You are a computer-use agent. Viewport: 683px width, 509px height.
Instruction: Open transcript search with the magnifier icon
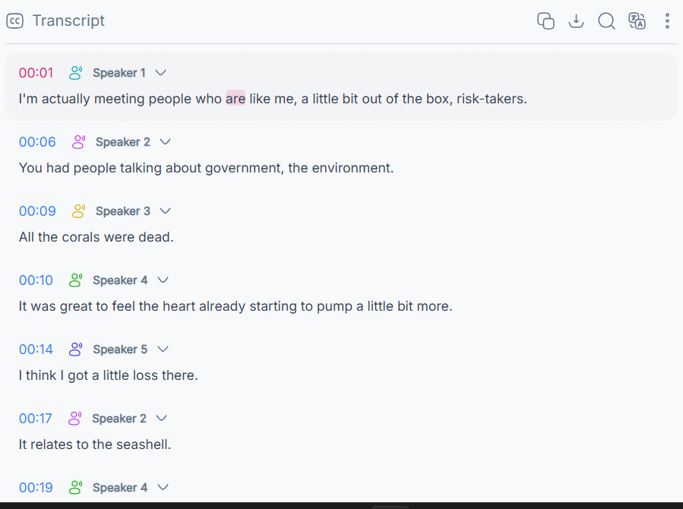[606, 21]
